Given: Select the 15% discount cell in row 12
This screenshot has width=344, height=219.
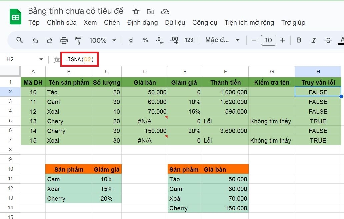Looking at the screenshot, I should coord(107,189).
